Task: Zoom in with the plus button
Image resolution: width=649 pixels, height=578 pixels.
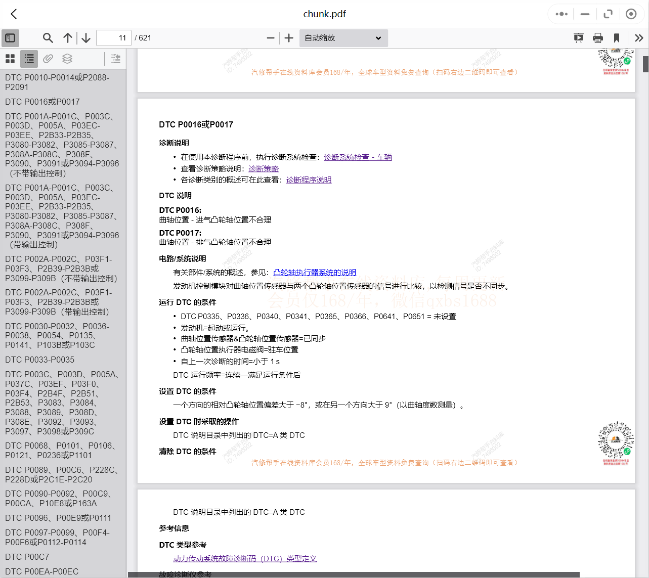Action: 289,38
